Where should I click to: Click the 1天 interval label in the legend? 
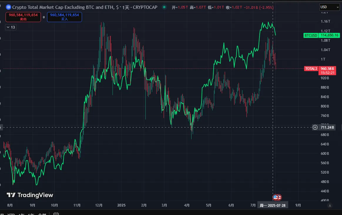126,7
